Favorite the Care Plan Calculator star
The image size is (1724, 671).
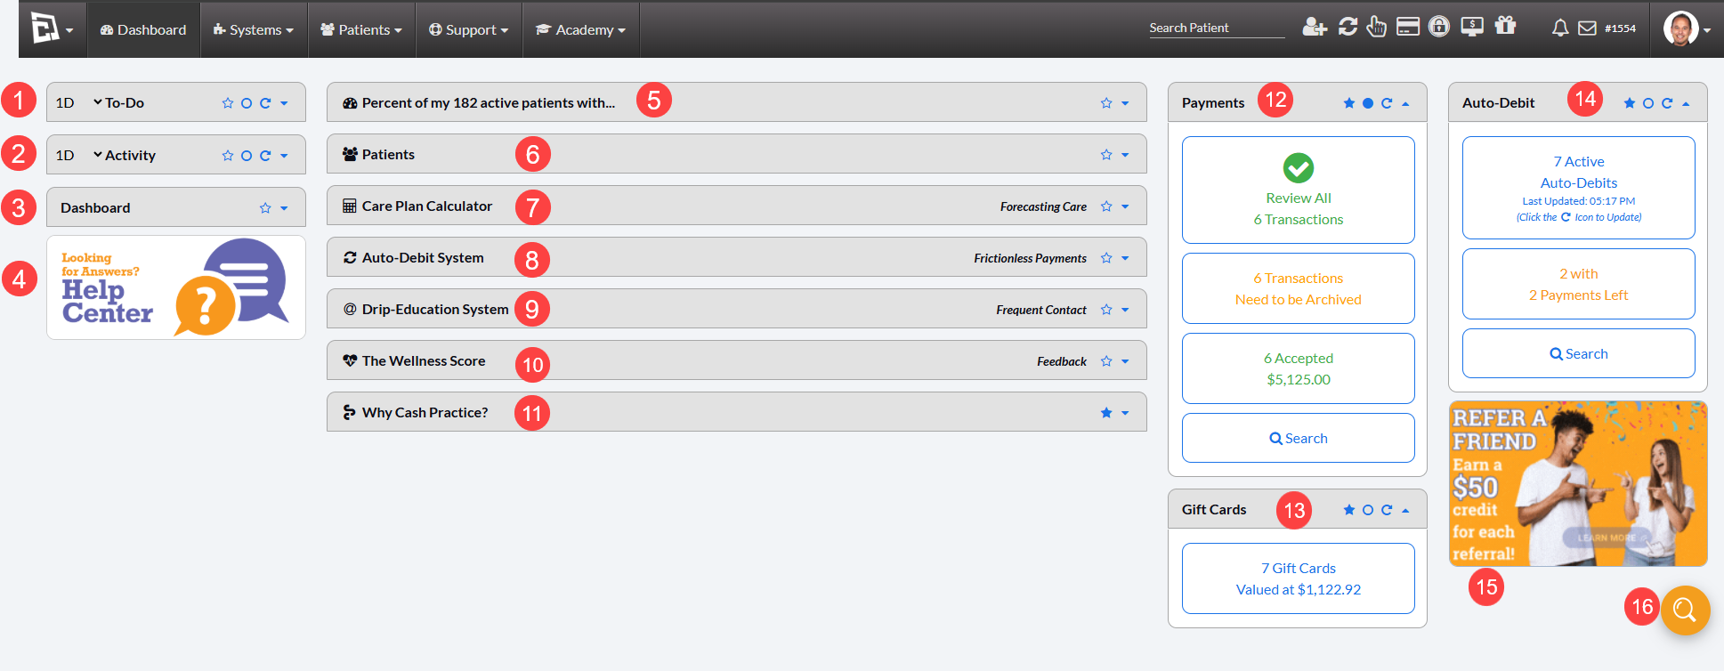point(1106,206)
